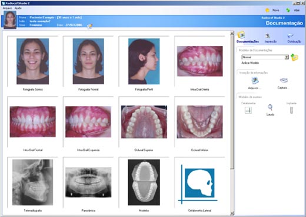Click the Cefalometria Lateral skull icon
The height and width of the screenshot is (217, 306).
(x=198, y=184)
